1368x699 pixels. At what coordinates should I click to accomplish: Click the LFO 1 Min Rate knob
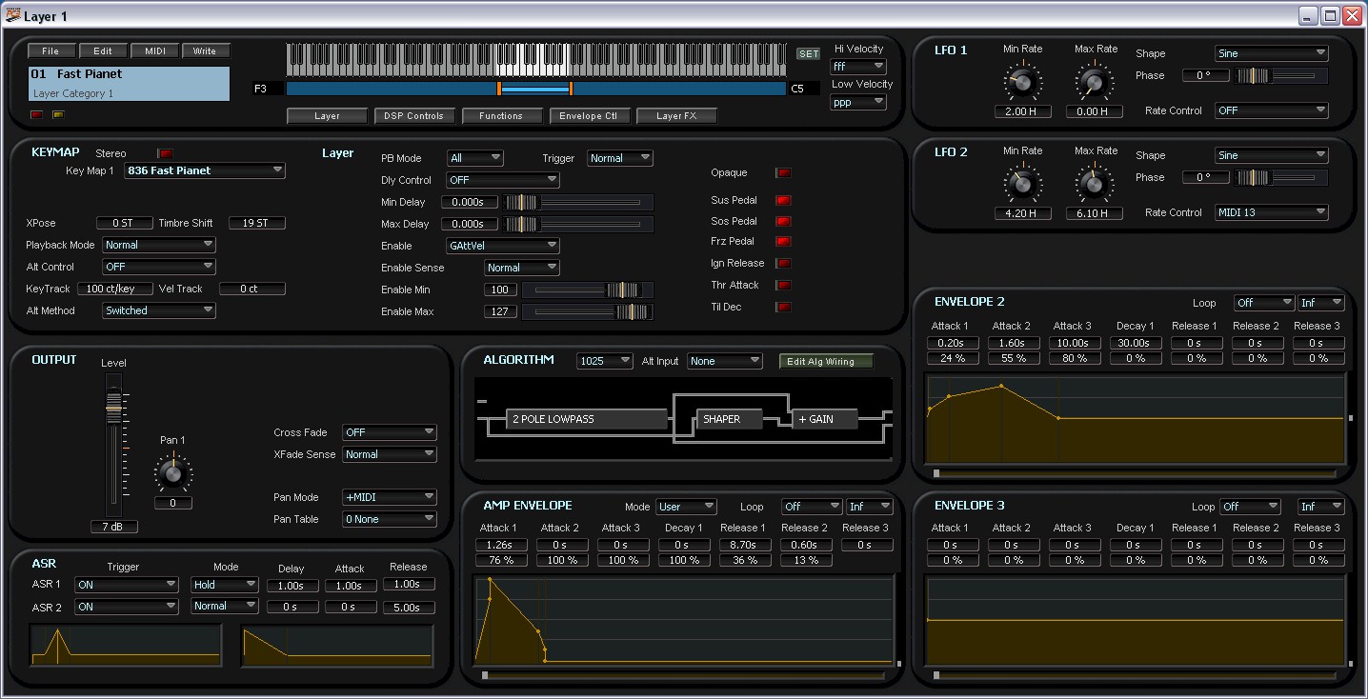tap(1022, 83)
